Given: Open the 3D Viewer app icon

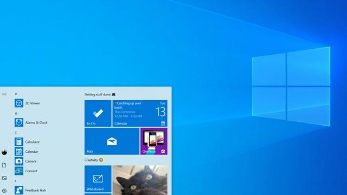Looking at the screenshot, I should pyautogui.click(x=19, y=103).
